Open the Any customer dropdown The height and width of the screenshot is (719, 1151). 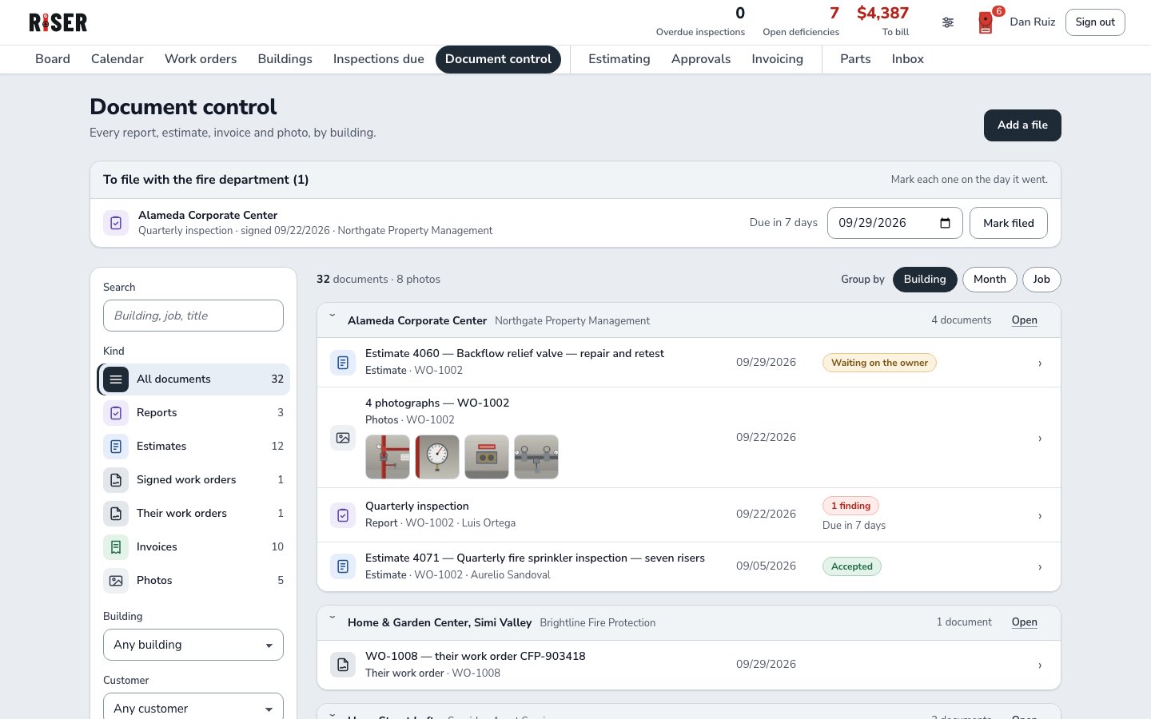click(x=193, y=708)
